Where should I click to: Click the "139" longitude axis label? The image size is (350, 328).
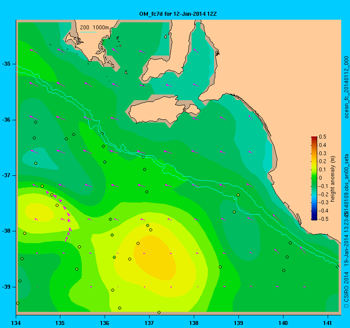tap(238, 323)
